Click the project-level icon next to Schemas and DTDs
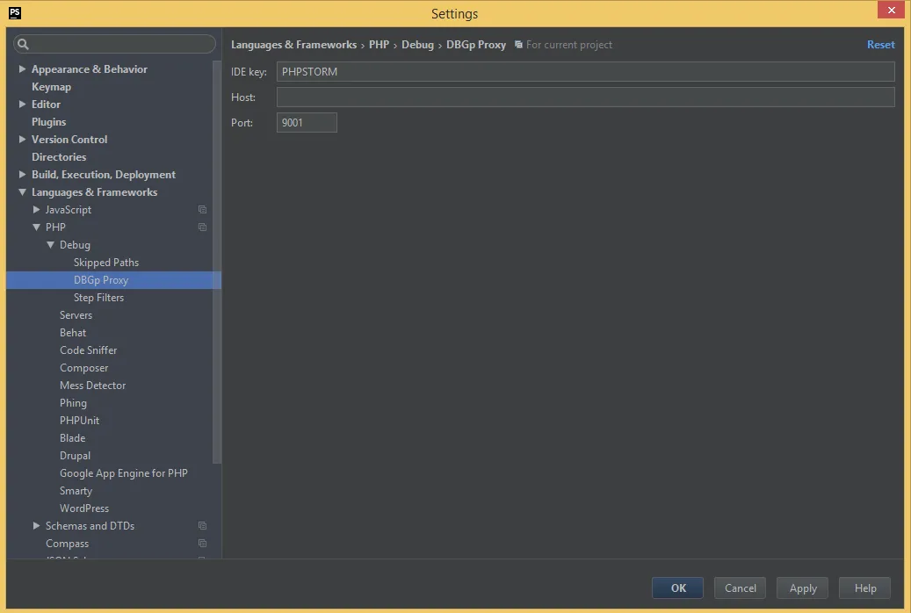This screenshot has width=911, height=613. pyautogui.click(x=202, y=526)
